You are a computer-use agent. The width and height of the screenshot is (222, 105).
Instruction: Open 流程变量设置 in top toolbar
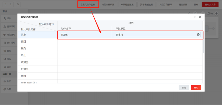[x=108, y=5]
